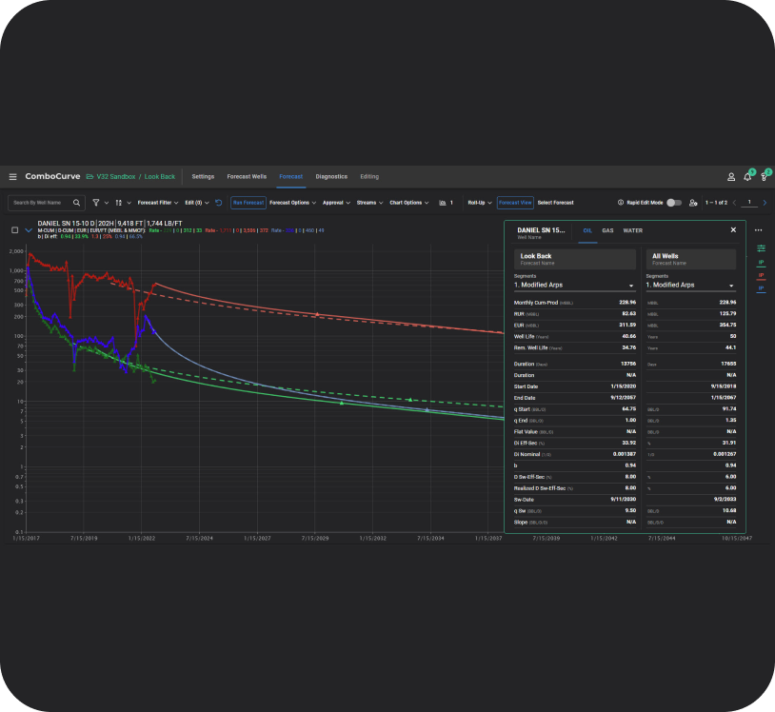
Task: Click the user settings icon beside Rapid Edit toggle
Action: pyautogui.click(x=693, y=203)
